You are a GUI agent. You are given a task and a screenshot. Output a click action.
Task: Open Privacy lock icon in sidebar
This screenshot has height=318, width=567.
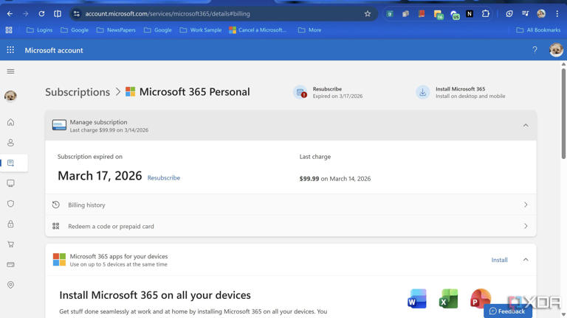tap(10, 224)
